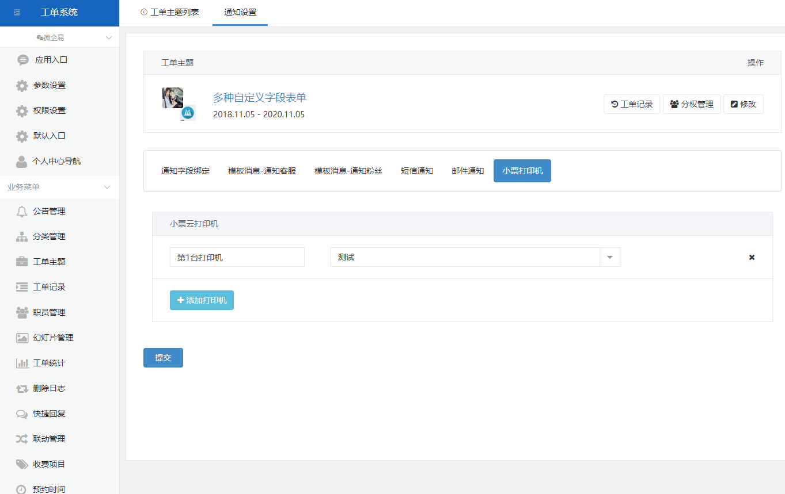This screenshot has width=785, height=494.
Task: Open the 测试 printer dropdown arrow
Action: (x=610, y=257)
